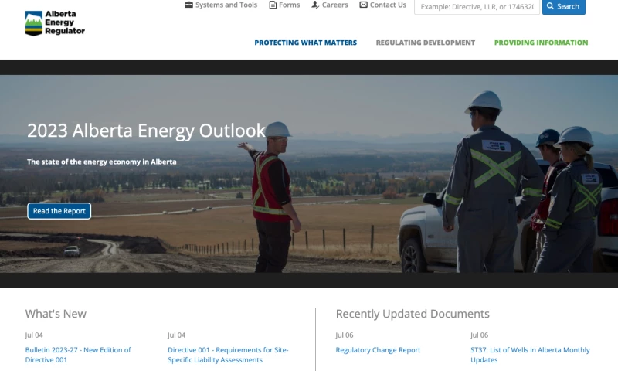Click the Jul 06 date above Regulatory Change Report
Image resolution: width=618 pixels, height=371 pixels.
tap(345, 335)
